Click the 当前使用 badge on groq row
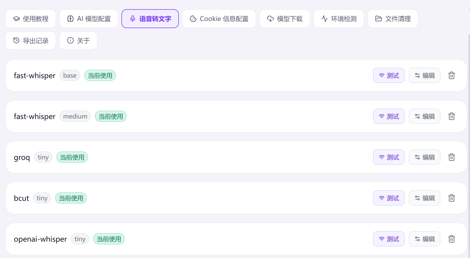This screenshot has height=258, width=470. coord(72,157)
